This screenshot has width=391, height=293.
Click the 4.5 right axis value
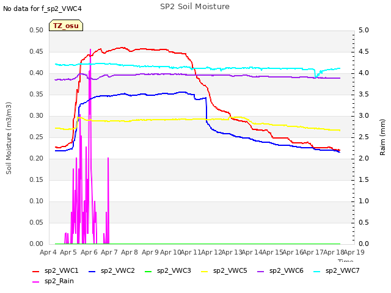364,51
